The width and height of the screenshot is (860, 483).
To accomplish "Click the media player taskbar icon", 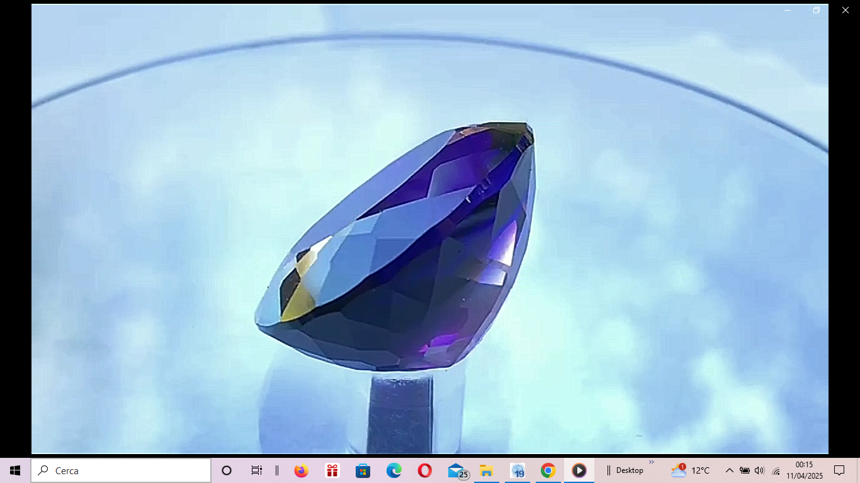I will click(579, 470).
